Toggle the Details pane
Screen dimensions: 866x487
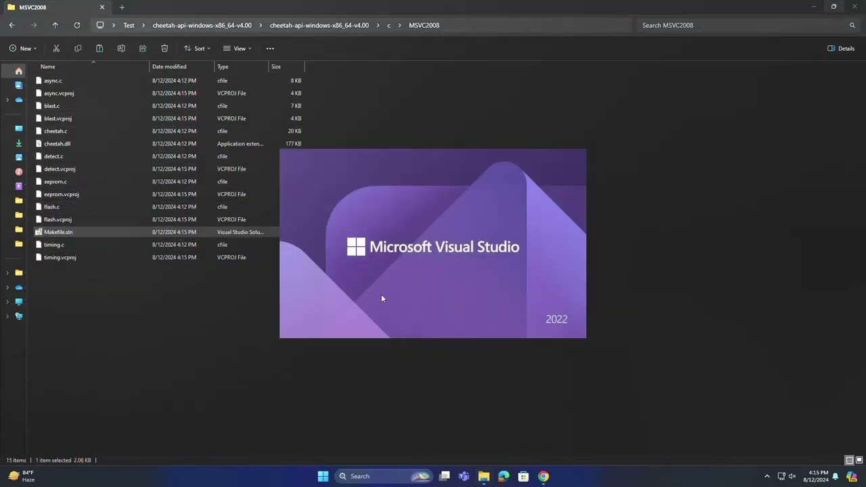coord(841,49)
